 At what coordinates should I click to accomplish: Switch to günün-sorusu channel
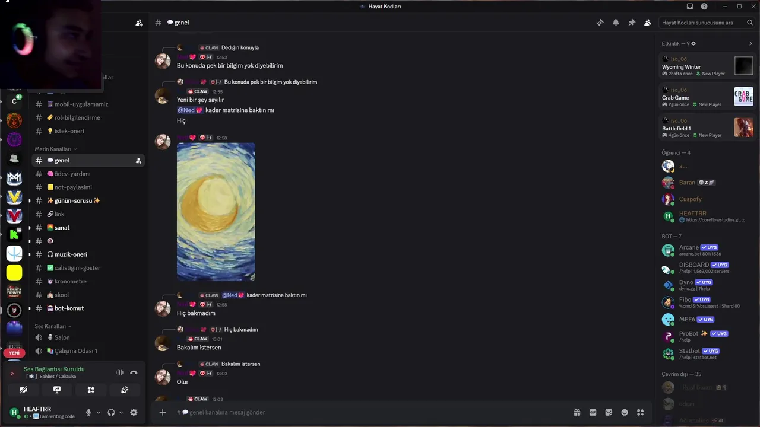pyautogui.click(x=88, y=200)
